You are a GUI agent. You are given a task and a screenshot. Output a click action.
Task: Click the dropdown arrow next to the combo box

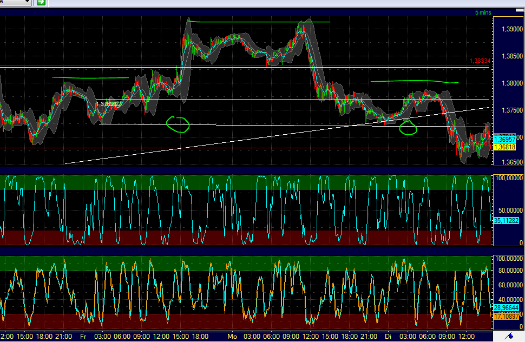[x=28, y=3]
